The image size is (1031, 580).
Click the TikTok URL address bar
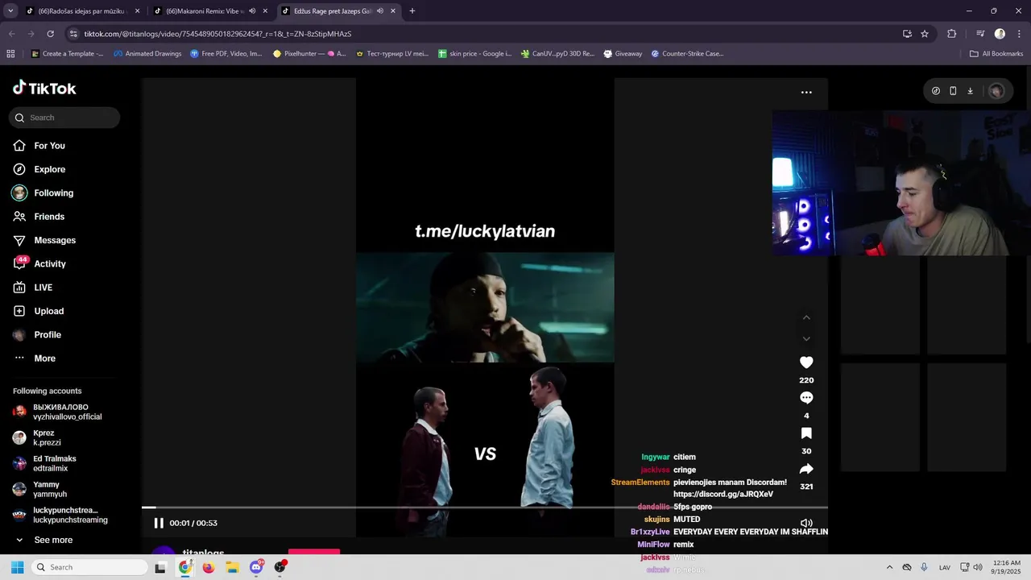(483, 34)
